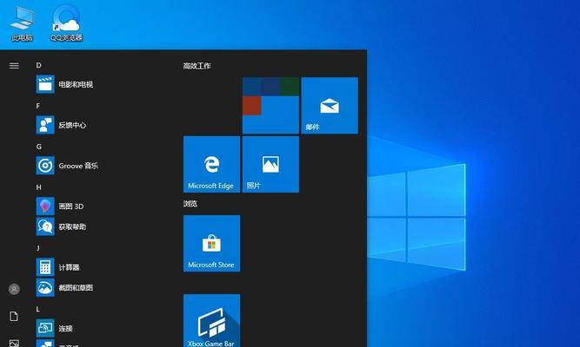Open Microsoft Store tile

(x=211, y=244)
